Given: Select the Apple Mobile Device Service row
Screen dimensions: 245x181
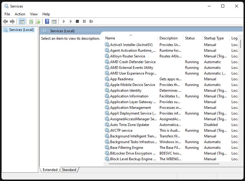Looking at the screenshot, I should pyautogui.click(x=132, y=85).
